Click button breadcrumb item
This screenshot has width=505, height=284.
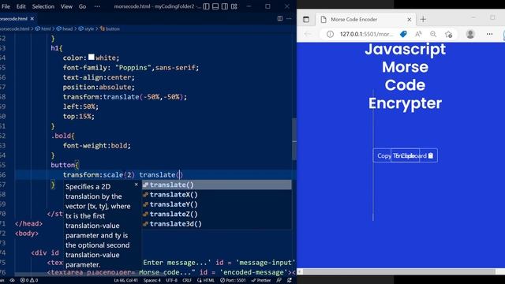(110, 28)
